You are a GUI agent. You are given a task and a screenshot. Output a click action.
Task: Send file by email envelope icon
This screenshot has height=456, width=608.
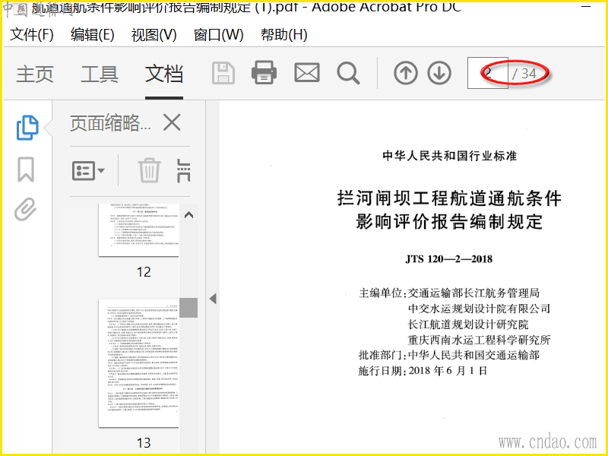307,72
